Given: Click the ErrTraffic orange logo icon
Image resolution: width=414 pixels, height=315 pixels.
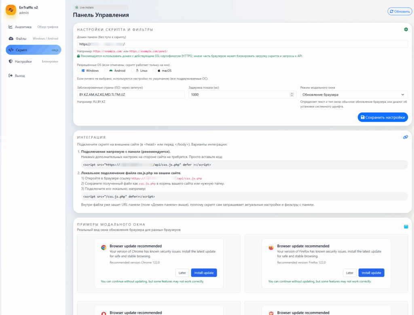Looking at the screenshot, I should pos(11,10).
